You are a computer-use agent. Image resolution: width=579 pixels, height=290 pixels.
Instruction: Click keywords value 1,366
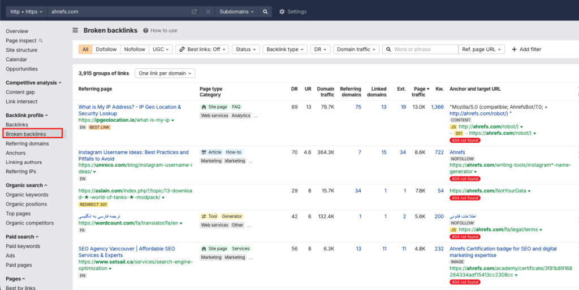coord(438,107)
